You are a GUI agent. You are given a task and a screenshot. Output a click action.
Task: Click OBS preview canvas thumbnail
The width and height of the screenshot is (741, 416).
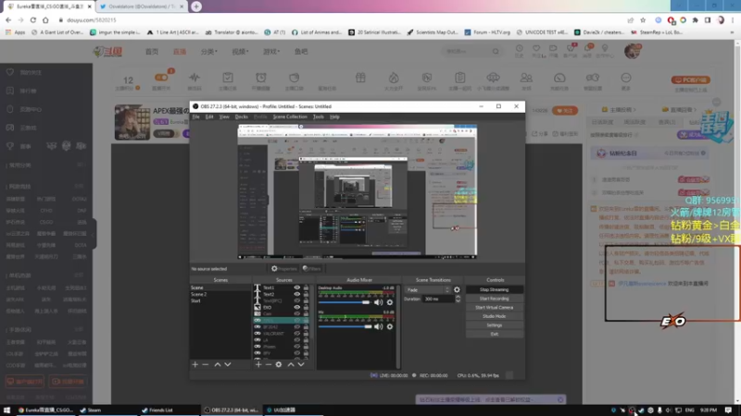point(357,191)
